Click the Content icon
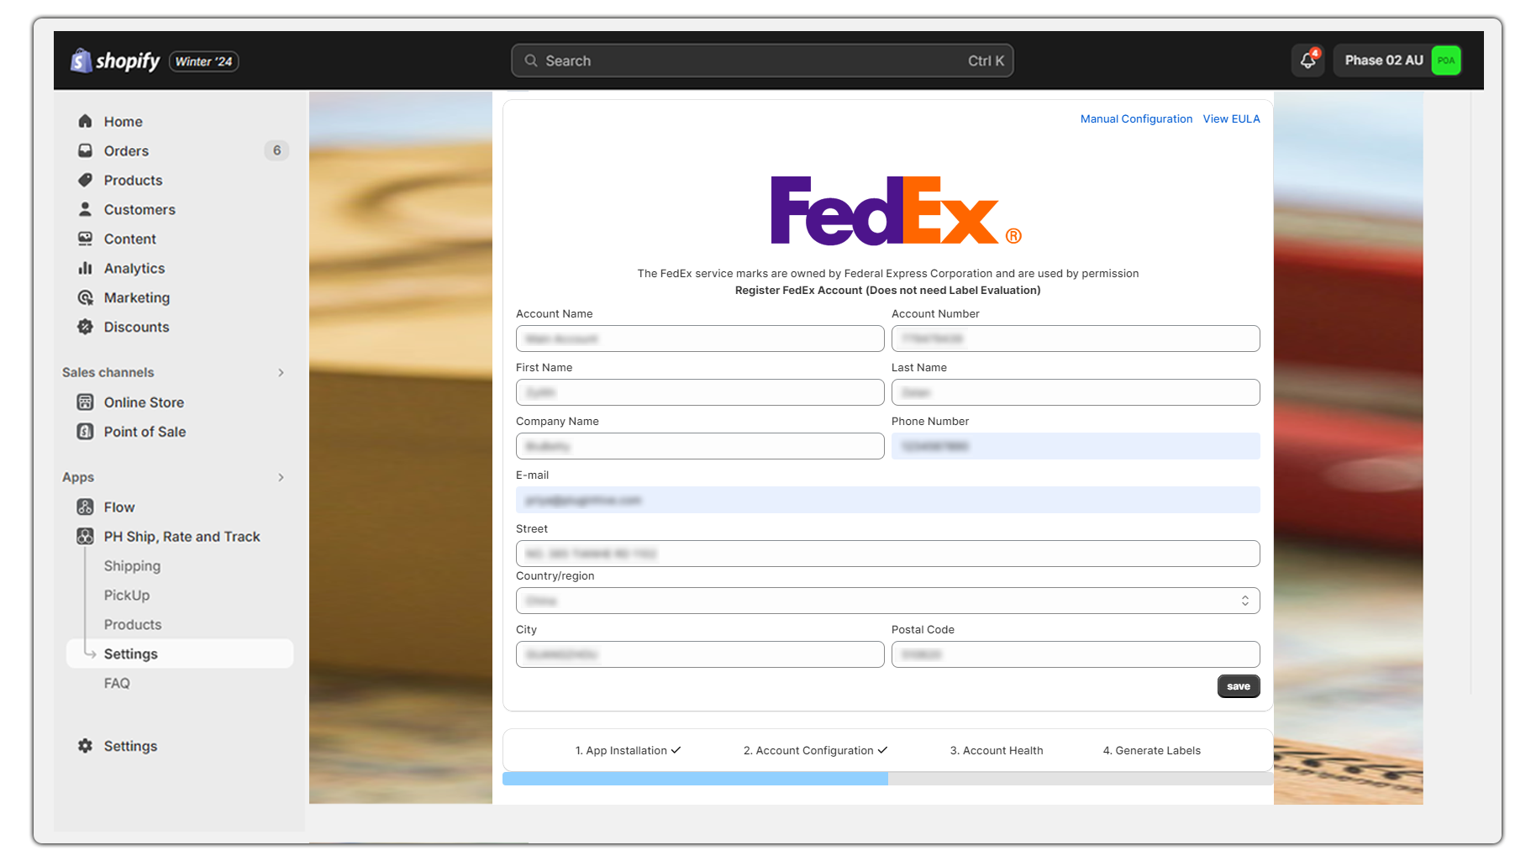 coord(85,239)
